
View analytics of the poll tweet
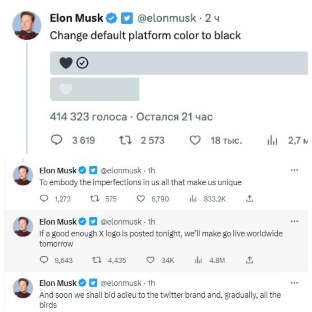pyautogui.click(x=272, y=140)
